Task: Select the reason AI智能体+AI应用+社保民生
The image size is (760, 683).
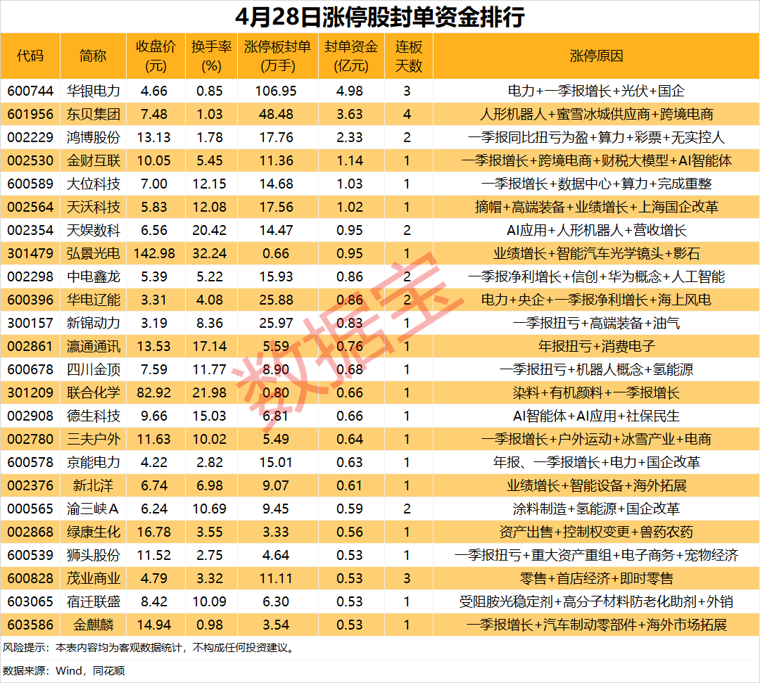Action: click(x=596, y=416)
